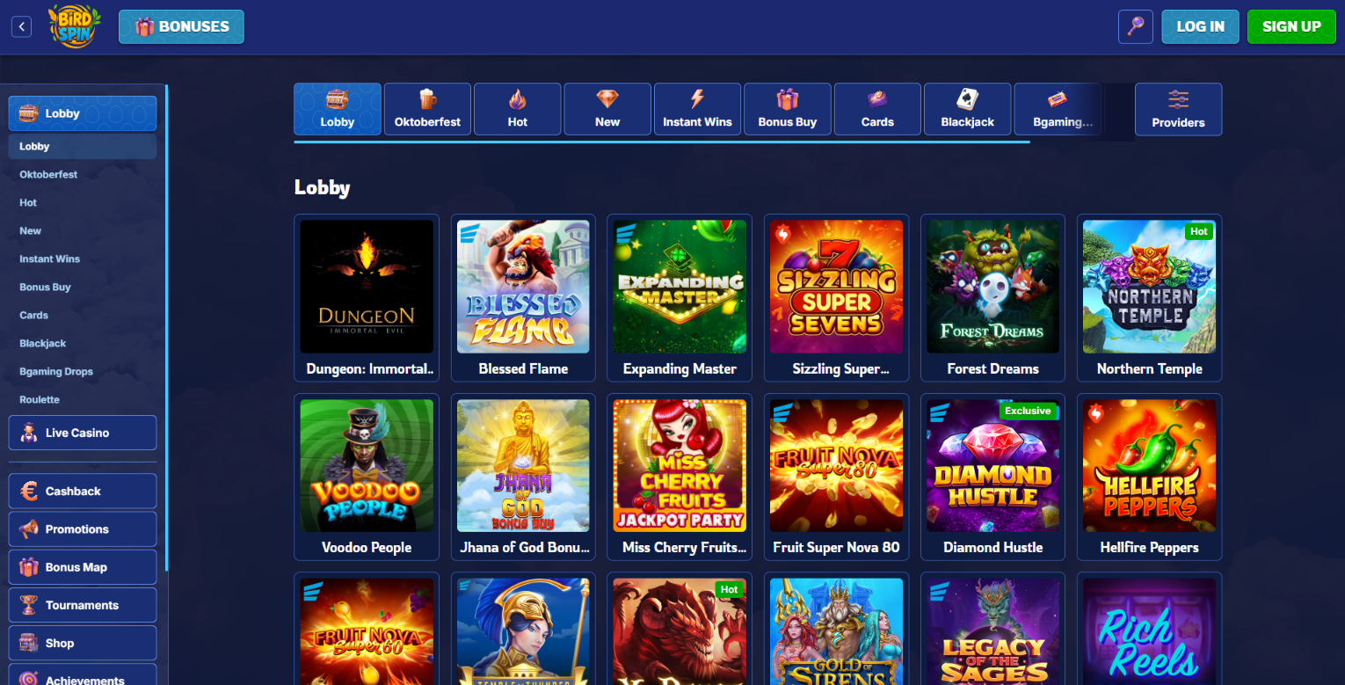1345x685 pixels.
Task: Switch to the Bonus Buy tab
Action: point(788,109)
